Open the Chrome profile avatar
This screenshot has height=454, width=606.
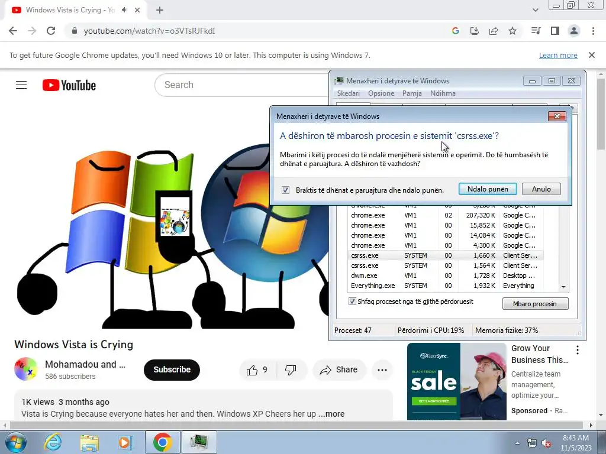point(574,31)
